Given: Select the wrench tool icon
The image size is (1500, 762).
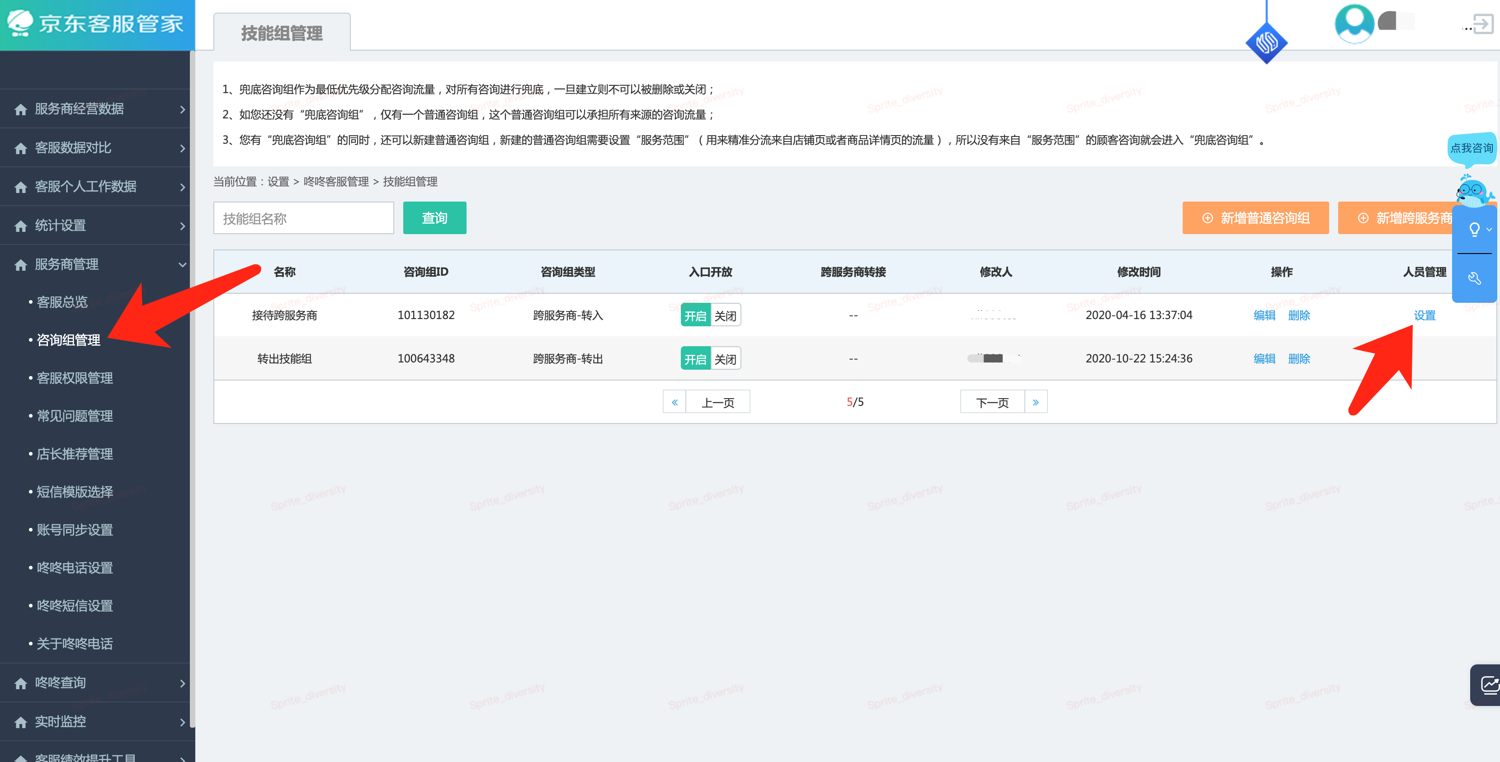Looking at the screenshot, I should tap(1475, 278).
